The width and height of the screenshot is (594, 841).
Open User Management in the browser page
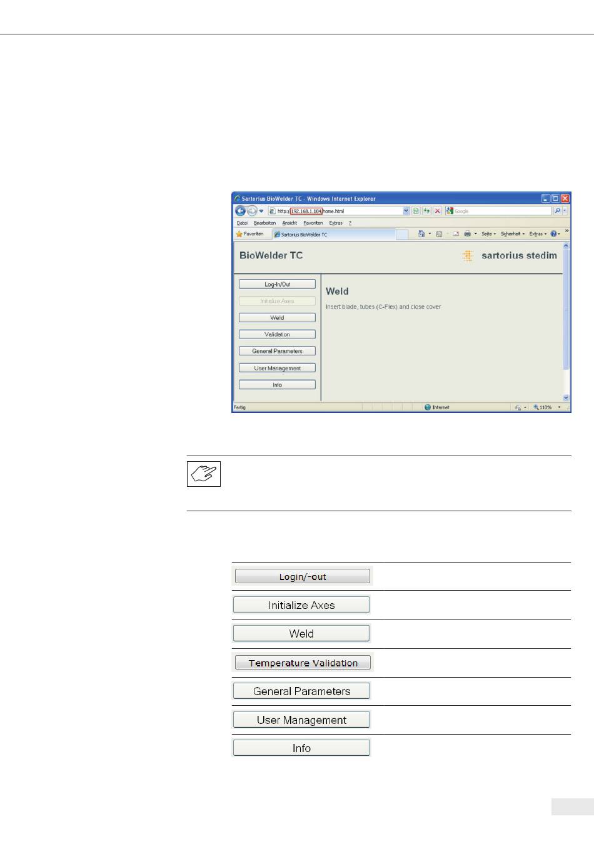(x=277, y=368)
